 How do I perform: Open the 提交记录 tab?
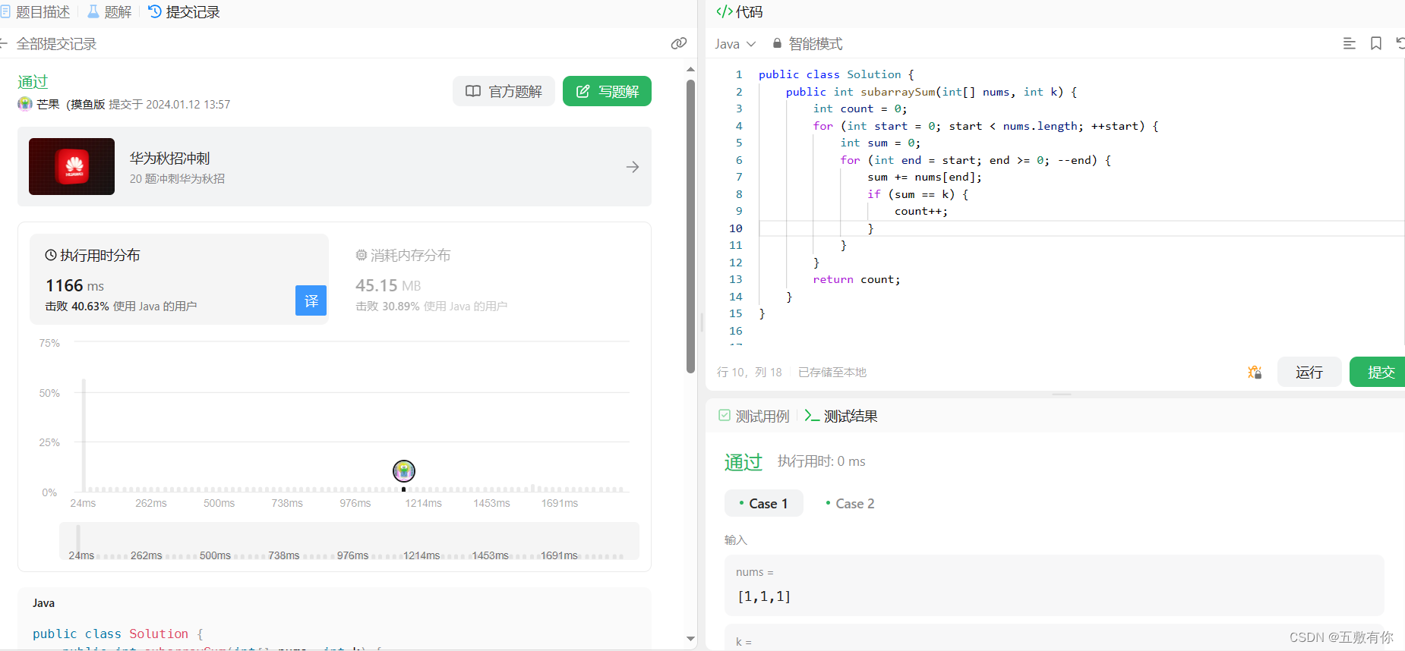(184, 12)
